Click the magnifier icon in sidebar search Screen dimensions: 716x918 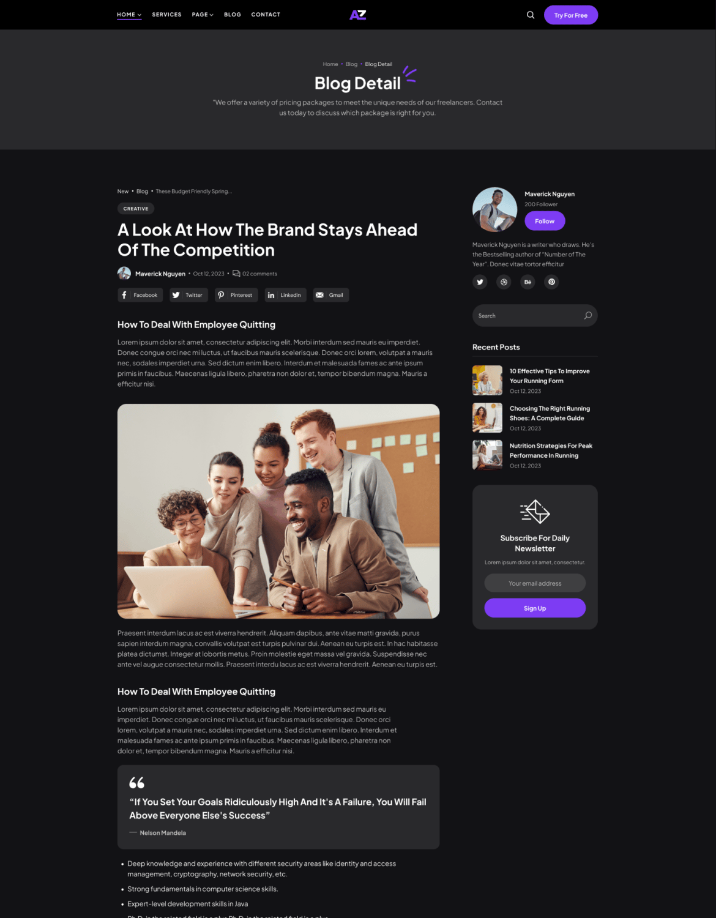(587, 316)
